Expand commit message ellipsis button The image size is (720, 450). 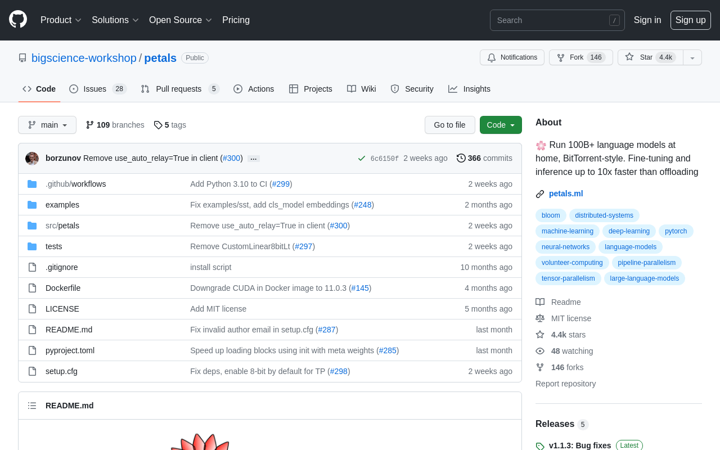254,159
